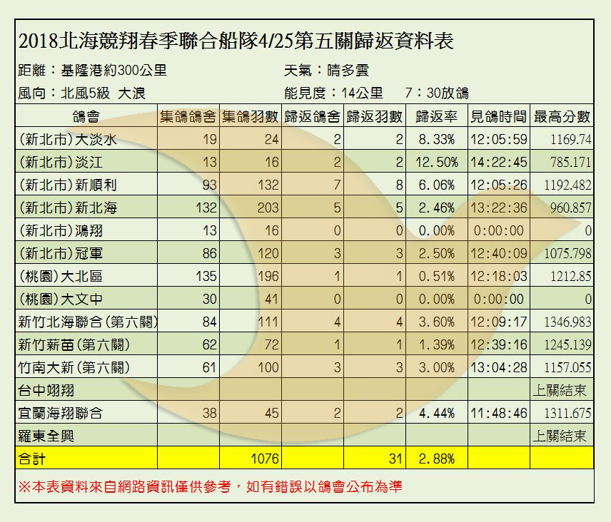611x522 pixels.
Task: Click the sighting time 11:48:46 cell
Action: [x=498, y=413]
